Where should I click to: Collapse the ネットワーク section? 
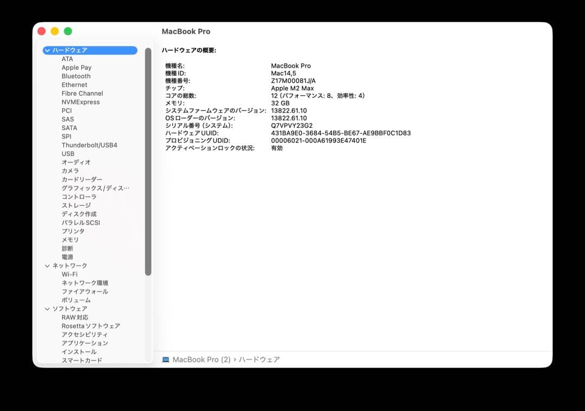click(48, 265)
